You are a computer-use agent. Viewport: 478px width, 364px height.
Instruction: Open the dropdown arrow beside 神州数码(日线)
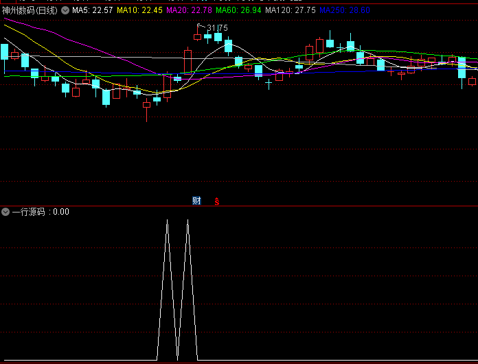tap(65, 11)
